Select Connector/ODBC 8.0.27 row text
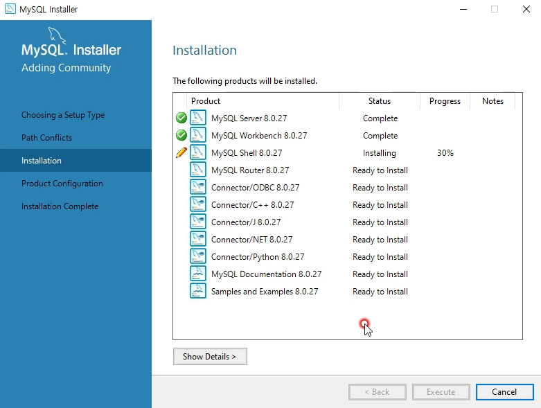The image size is (541, 408). coord(256,187)
